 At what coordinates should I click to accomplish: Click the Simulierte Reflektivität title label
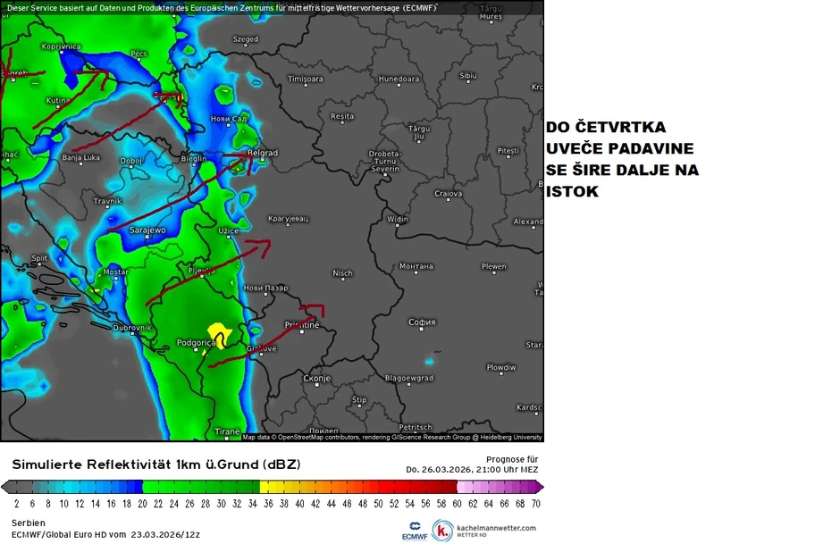coord(156,464)
